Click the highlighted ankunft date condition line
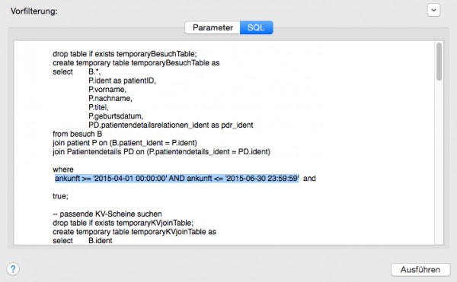Screen dimensions: 457x282 pyautogui.click(x=177, y=178)
